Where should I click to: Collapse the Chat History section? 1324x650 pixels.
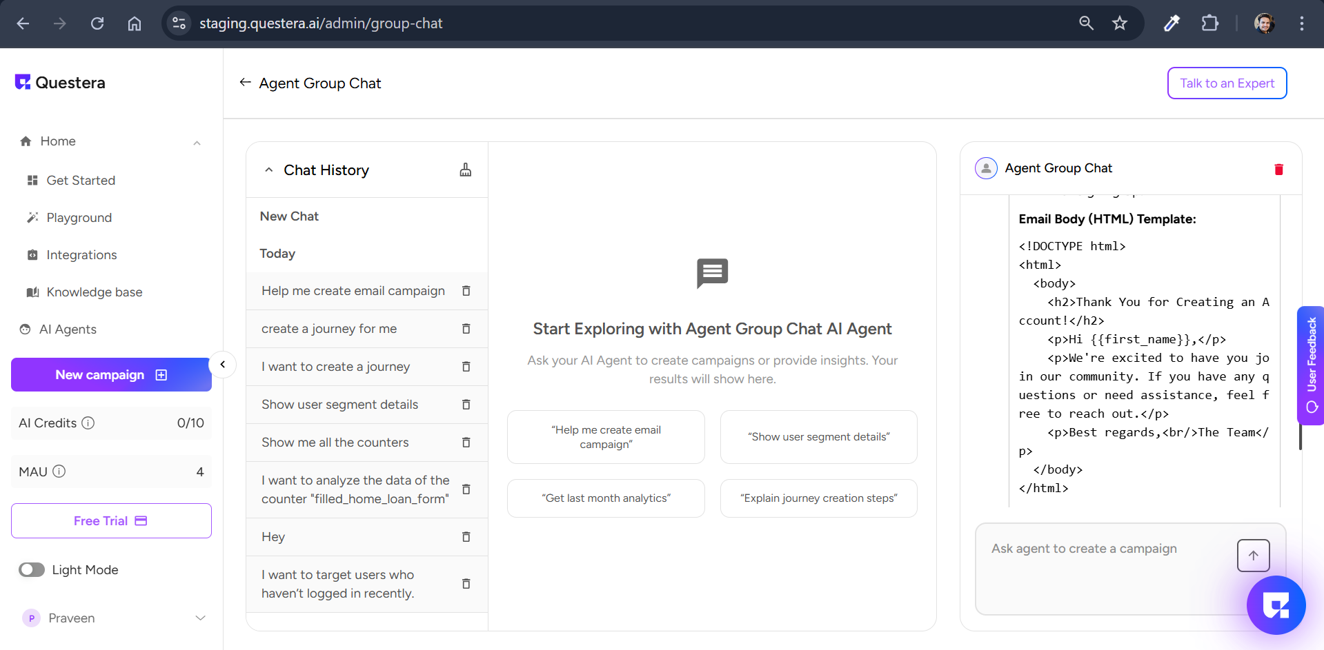tap(269, 170)
